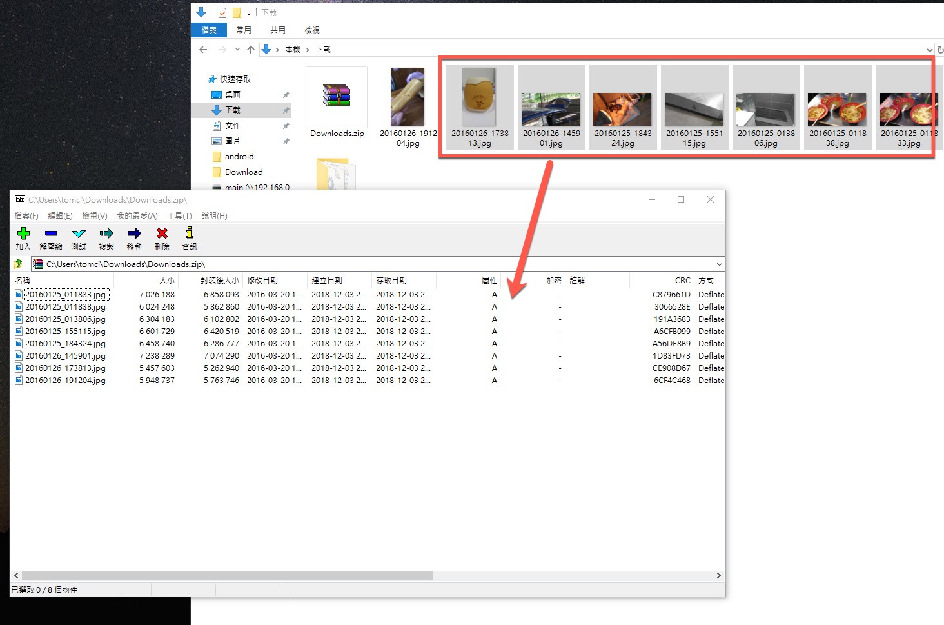Open the recent locations chevron in Explorer navigation
The width and height of the screenshot is (944, 625).
237,50
